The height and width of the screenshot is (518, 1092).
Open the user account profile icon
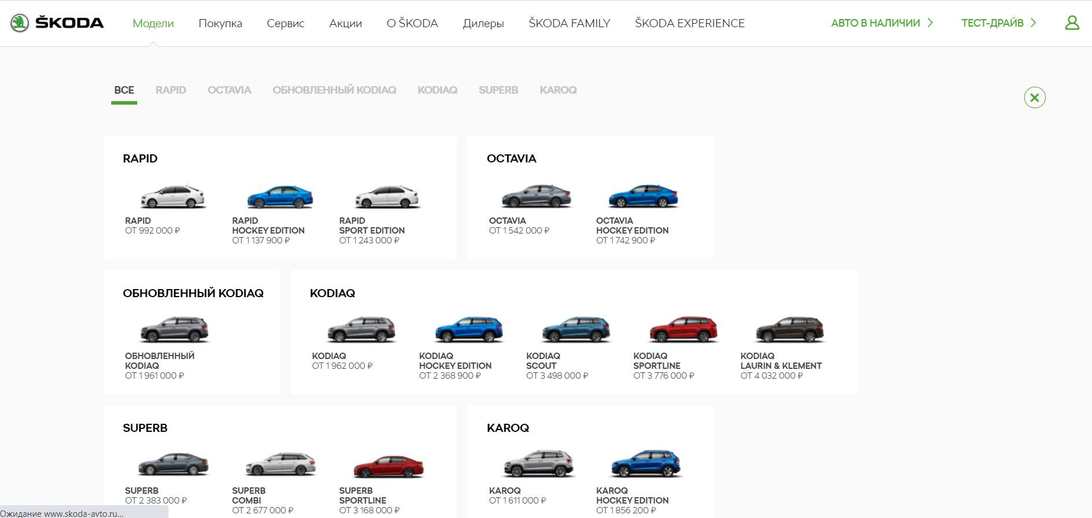point(1072,23)
